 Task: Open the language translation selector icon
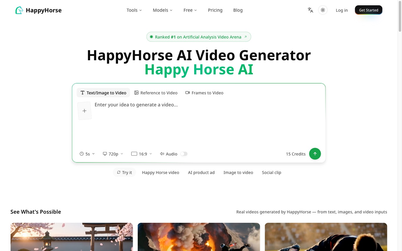[x=310, y=10]
